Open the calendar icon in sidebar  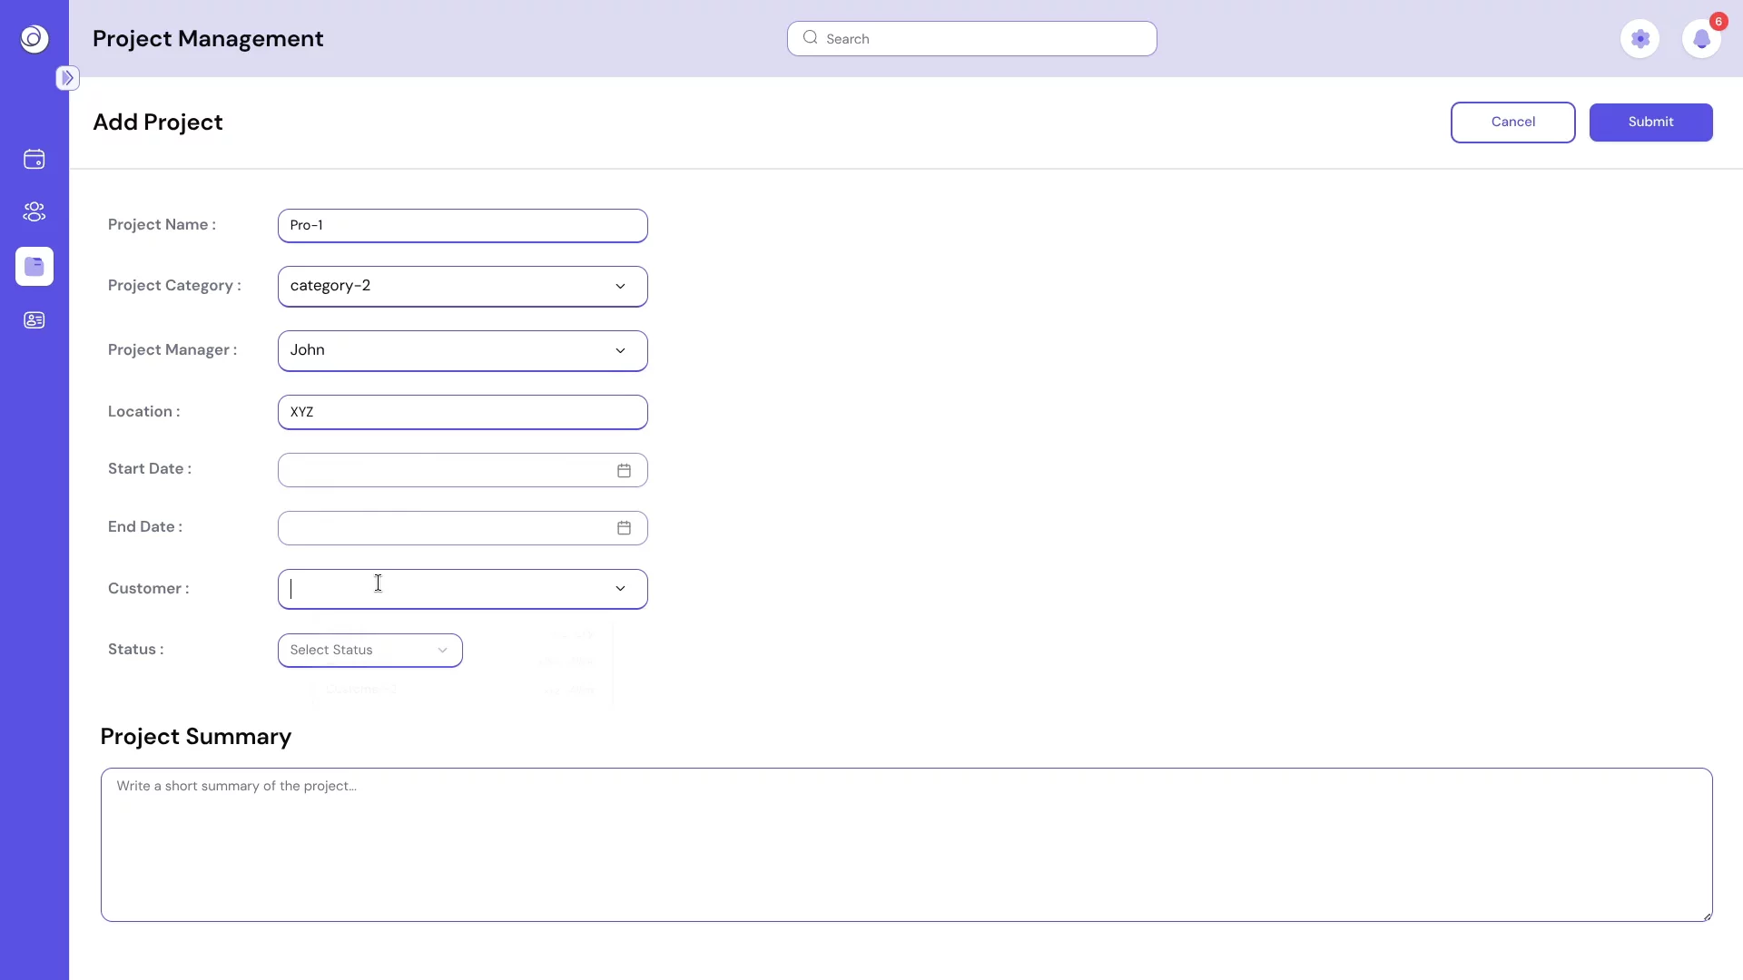[34, 160]
